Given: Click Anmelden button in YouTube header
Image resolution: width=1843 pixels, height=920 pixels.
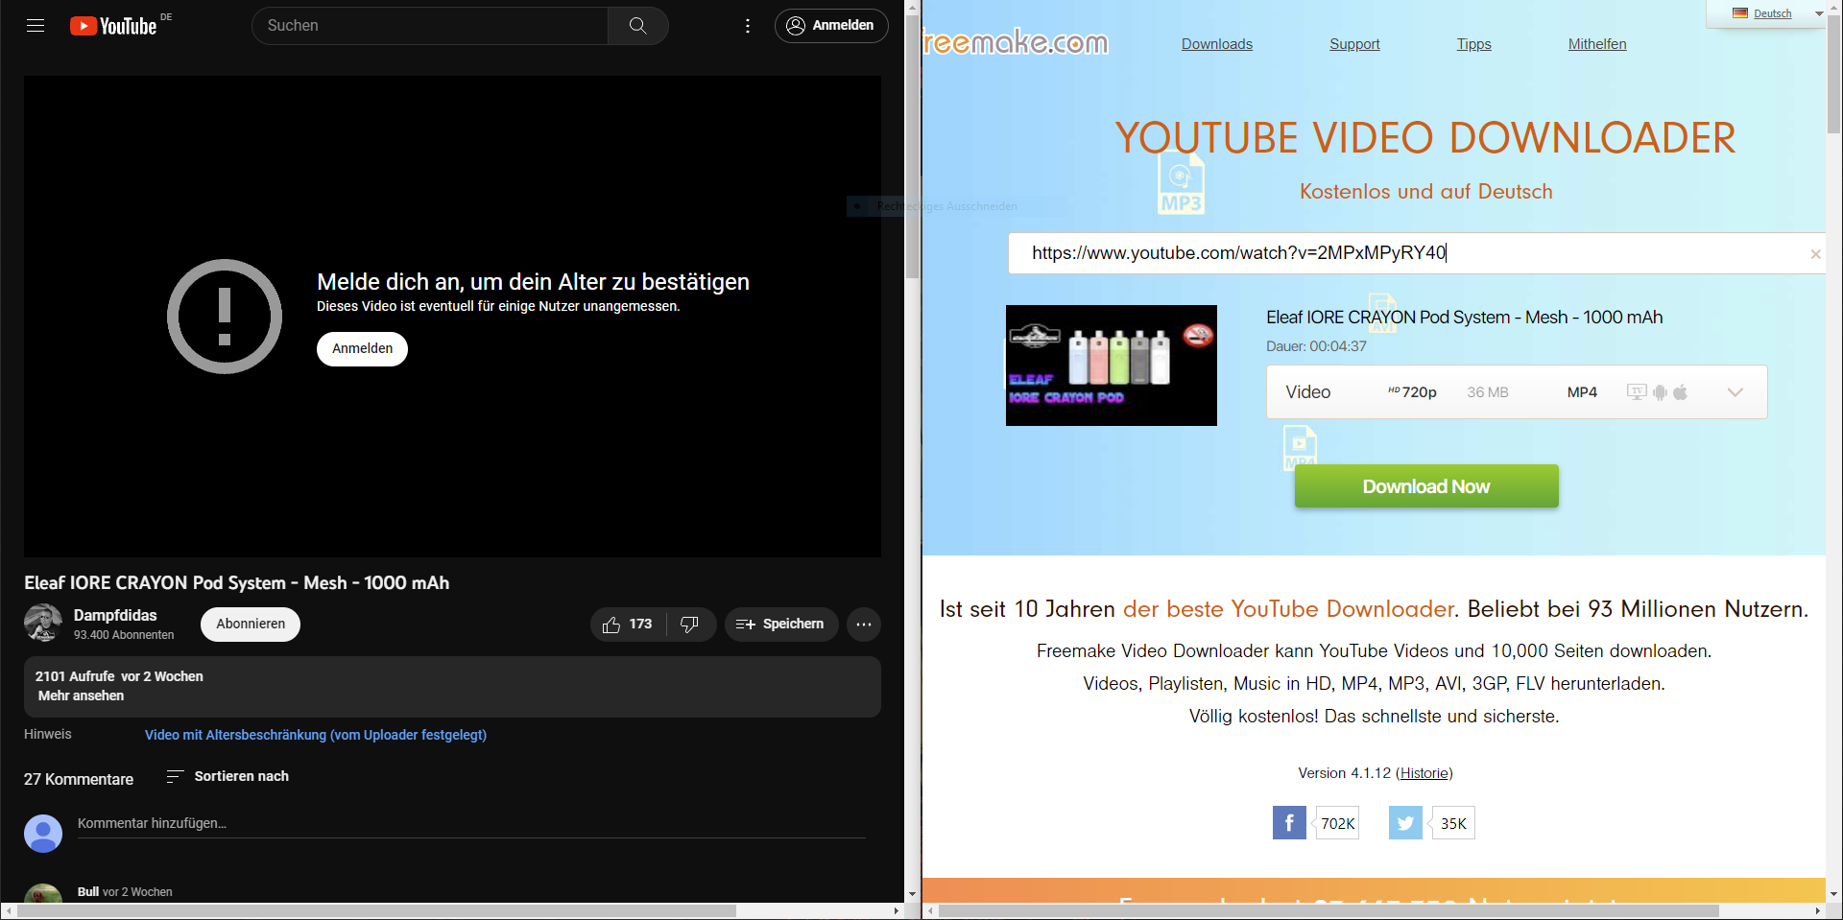Looking at the screenshot, I should [831, 26].
